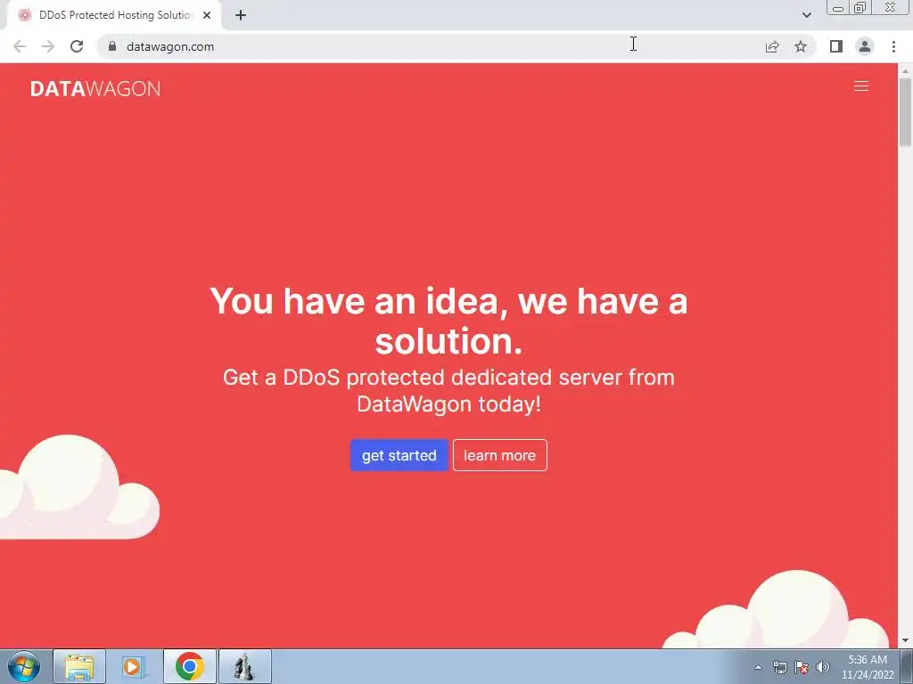Share this page icon
Screen dimensions: 913x684
coord(772,46)
